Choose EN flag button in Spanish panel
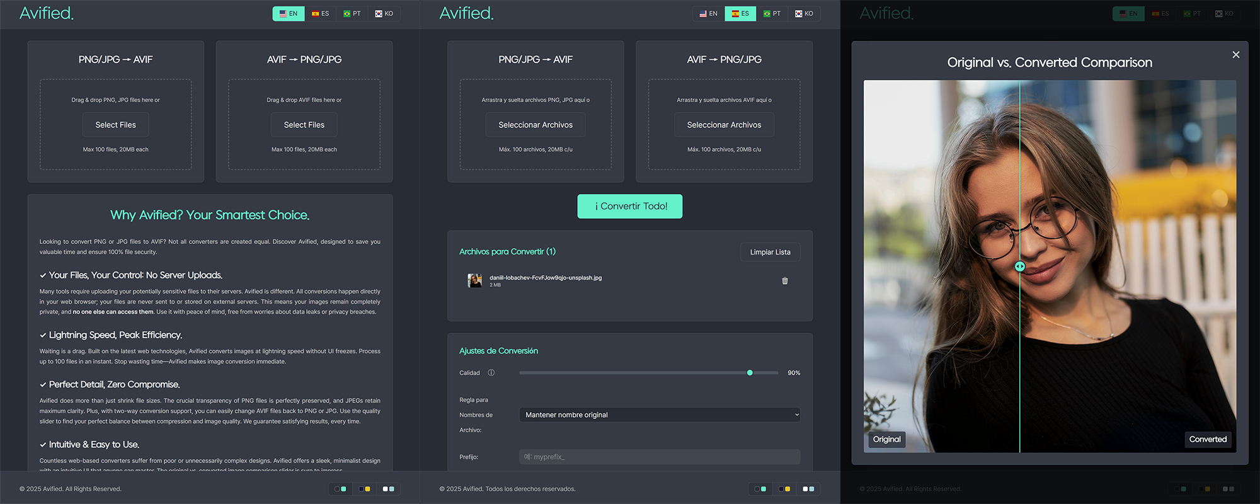This screenshot has width=1260, height=504. [709, 13]
